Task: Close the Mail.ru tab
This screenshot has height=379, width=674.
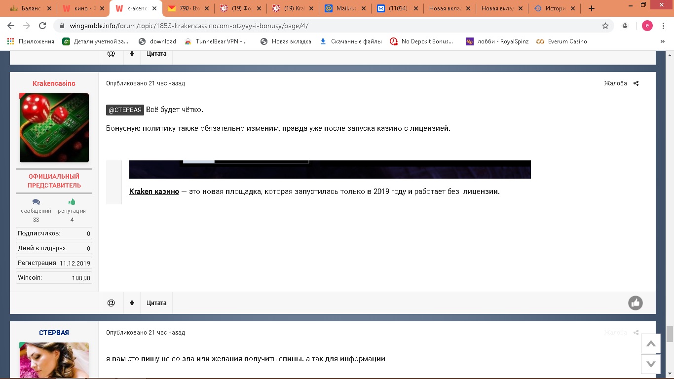Action: (x=365, y=8)
